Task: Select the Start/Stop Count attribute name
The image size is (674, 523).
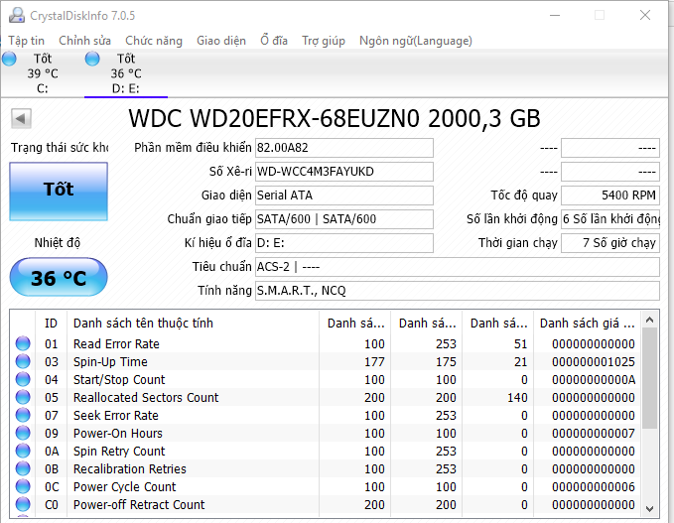Action: coord(119,380)
